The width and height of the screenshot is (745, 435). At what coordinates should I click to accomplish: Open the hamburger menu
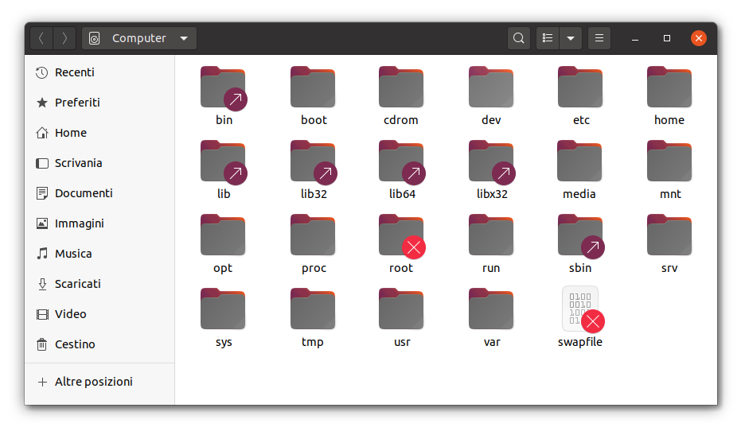tap(599, 38)
